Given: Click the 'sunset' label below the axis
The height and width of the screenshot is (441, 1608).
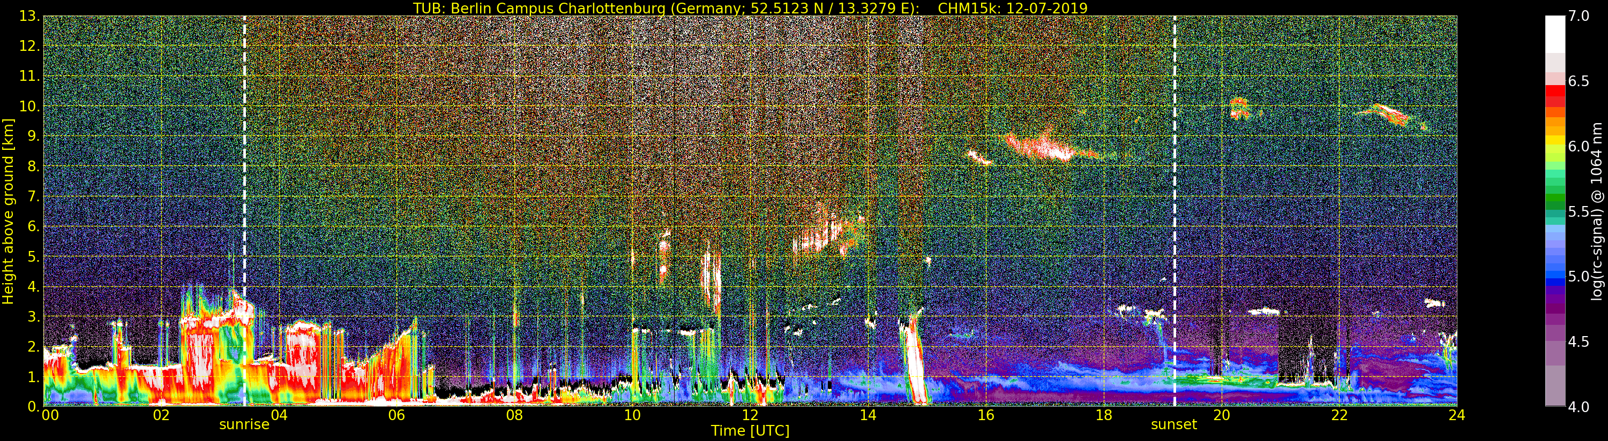Looking at the screenshot, I should (1174, 425).
